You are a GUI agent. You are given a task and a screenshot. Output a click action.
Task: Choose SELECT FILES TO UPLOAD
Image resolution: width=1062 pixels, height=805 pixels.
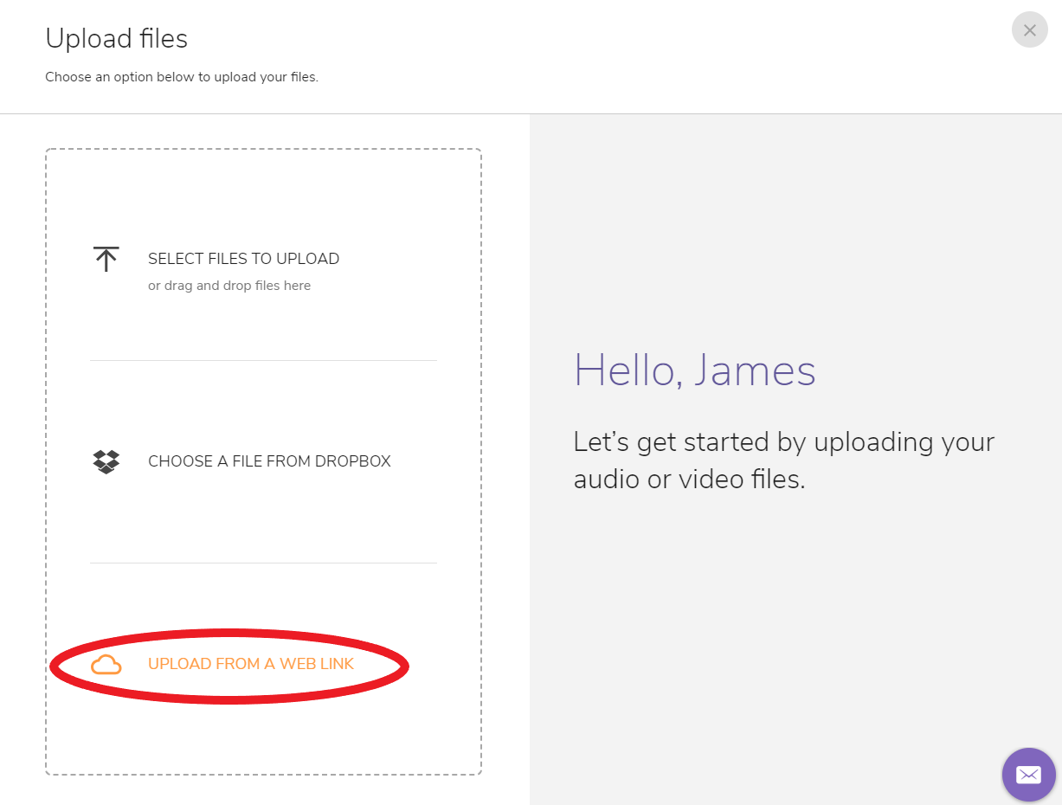243,259
